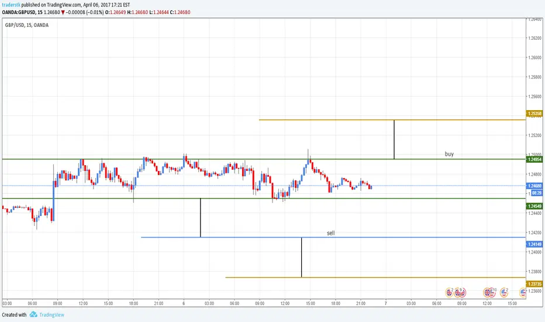Image resolution: width=545 pixels, height=322 pixels.
Task: Select the gold target line at 1.25358
Action: point(392,120)
